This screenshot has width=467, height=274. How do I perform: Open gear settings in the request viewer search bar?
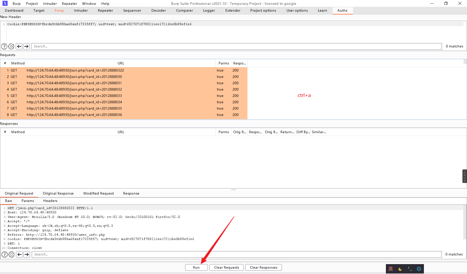pyautogui.click(x=12, y=254)
